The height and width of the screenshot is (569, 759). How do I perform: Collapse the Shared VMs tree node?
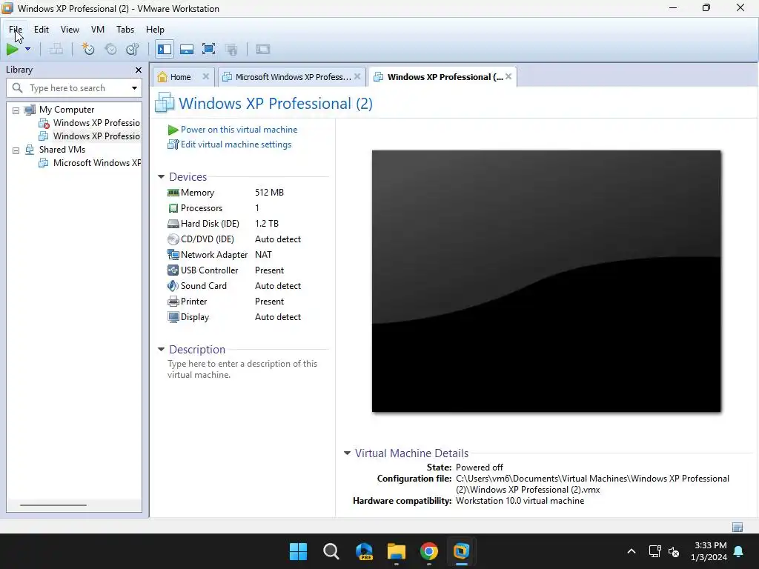(16, 150)
